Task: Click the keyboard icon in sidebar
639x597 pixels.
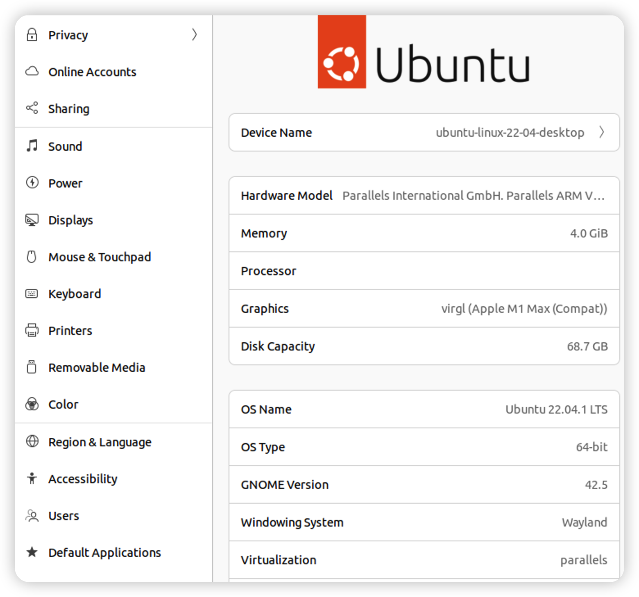Action: click(x=32, y=294)
